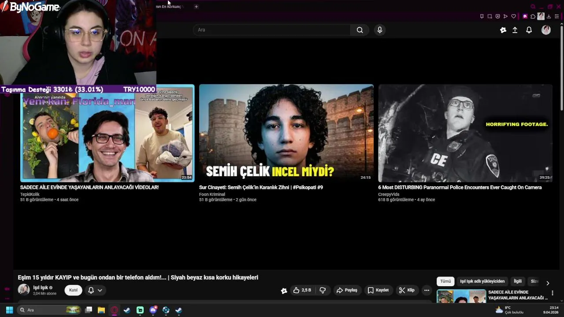Viewport: 564px width, 317px height.
Task: Expand the notification bell dropdown for Işıl Işık
Action: click(x=95, y=290)
